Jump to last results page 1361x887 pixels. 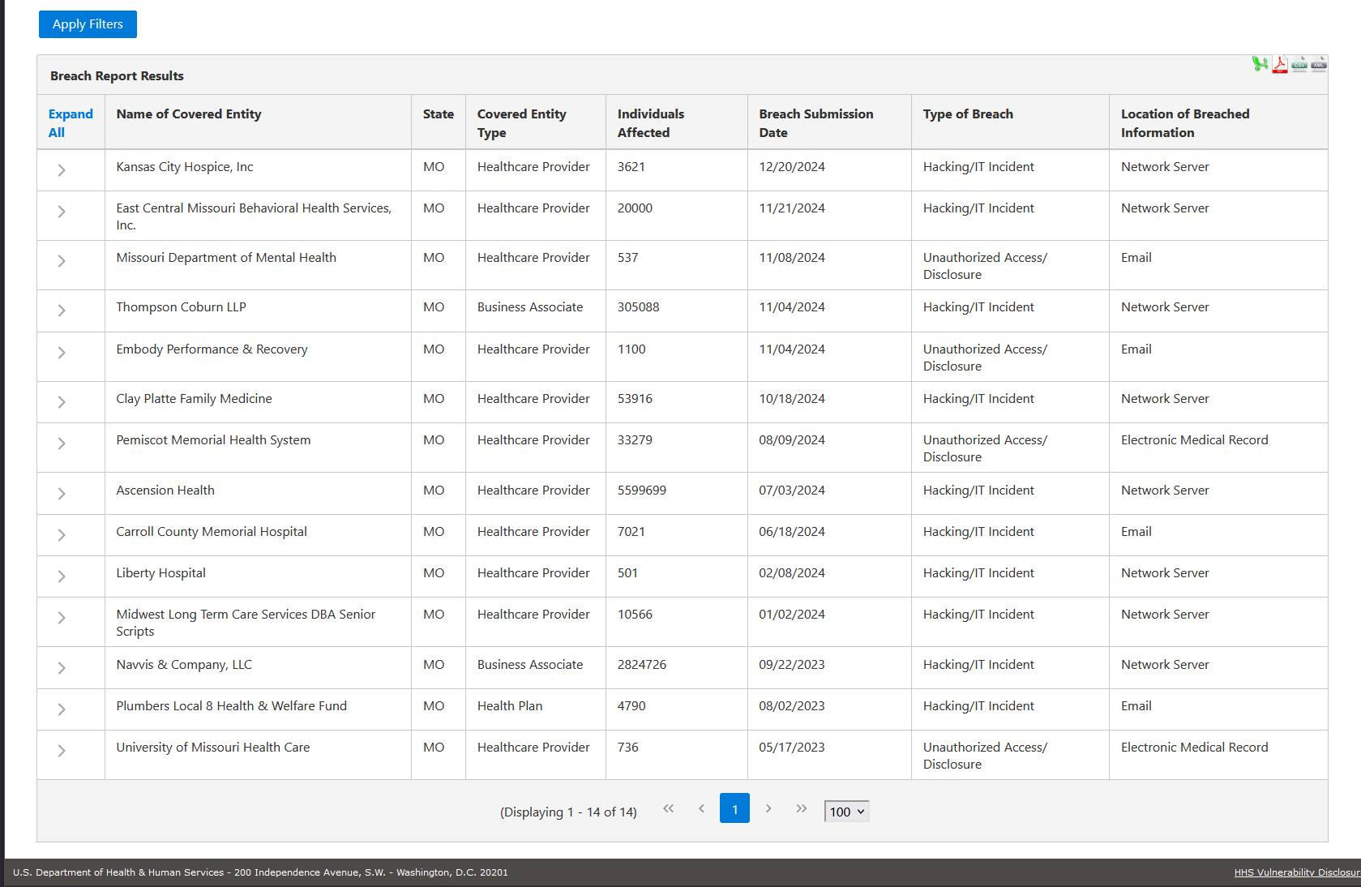(801, 808)
